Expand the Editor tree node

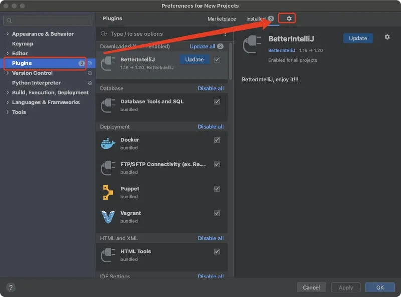(7, 53)
